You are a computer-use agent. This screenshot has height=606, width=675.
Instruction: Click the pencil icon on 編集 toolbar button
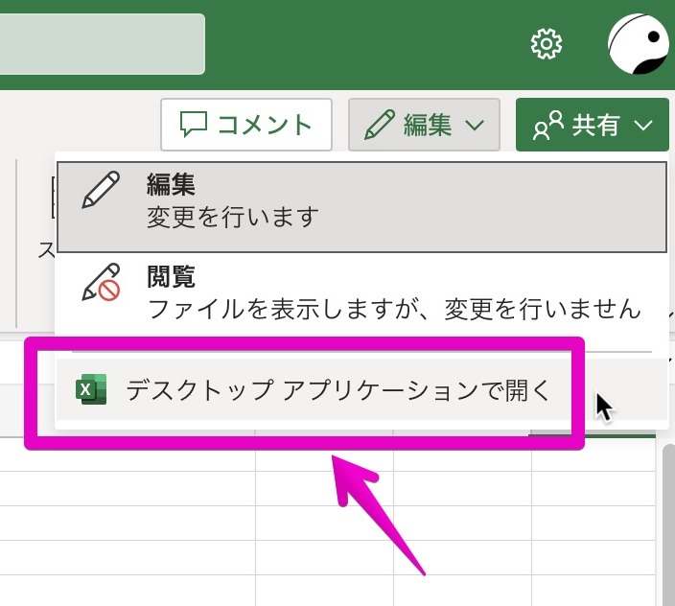click(x=380, y=125)
